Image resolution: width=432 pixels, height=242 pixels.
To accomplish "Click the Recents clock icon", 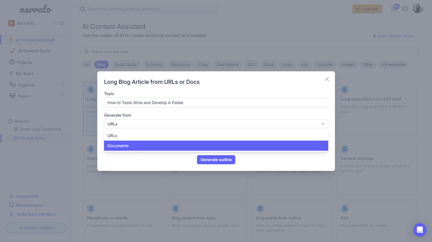I will point(10,121).
